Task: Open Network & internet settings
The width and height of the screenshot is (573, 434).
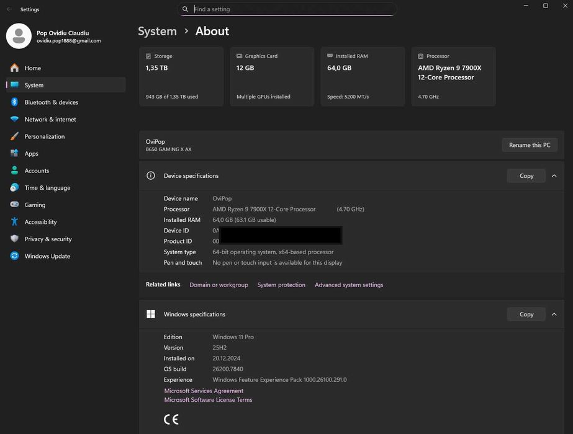Action: (66, 120)
